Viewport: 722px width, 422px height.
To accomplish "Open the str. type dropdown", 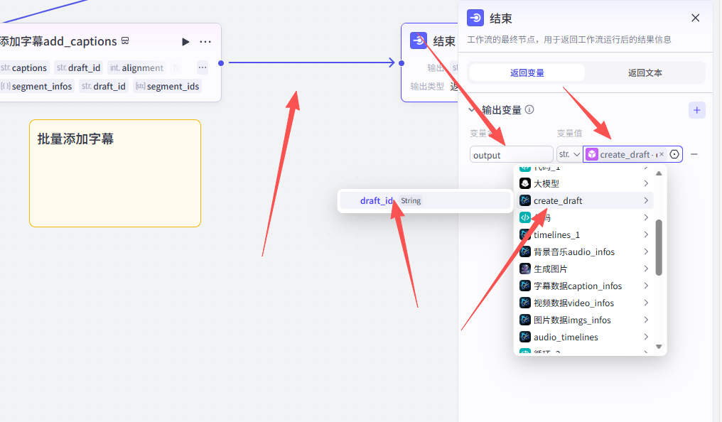I will pos(569,154).
